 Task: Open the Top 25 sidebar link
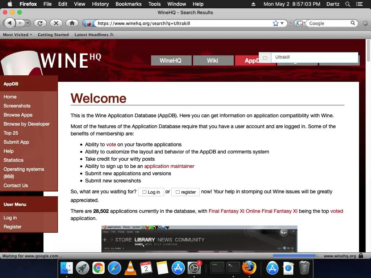coord(11,133)
